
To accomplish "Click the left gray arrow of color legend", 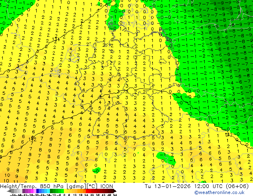I will point(9,191).
